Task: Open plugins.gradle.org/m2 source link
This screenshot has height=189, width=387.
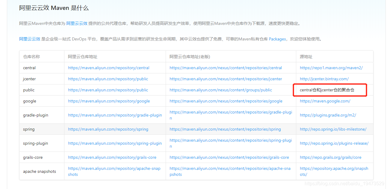Action: [328, 115]
